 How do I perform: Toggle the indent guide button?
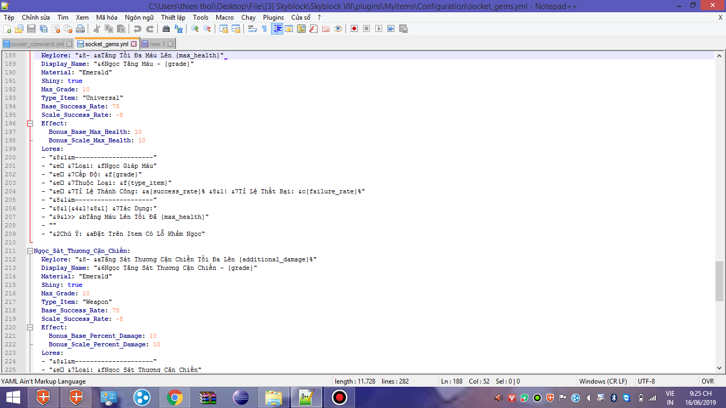(x=277, y=29)
